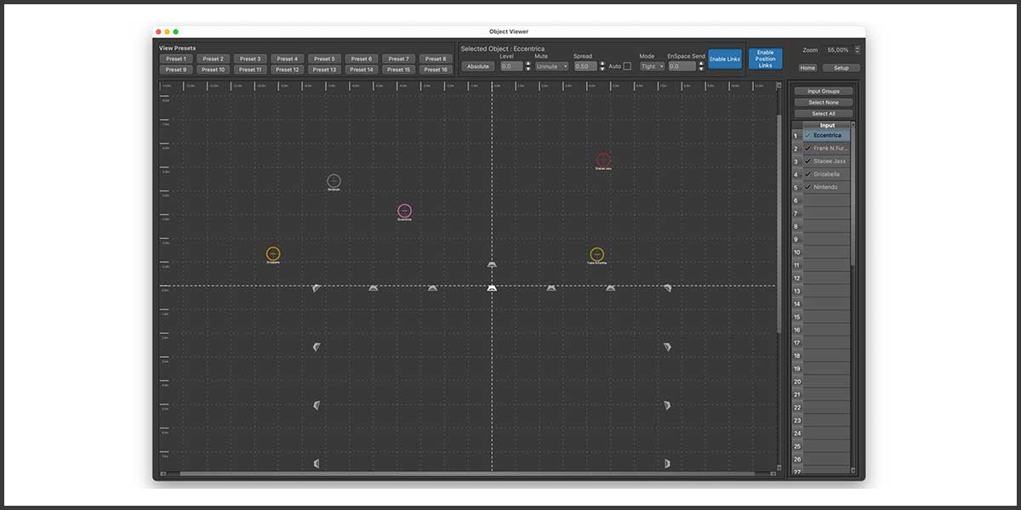Uncheck the Frank N.Fur... input checkmark
1021x510 pixels.
pyautogui.click(x=807, y=148)
